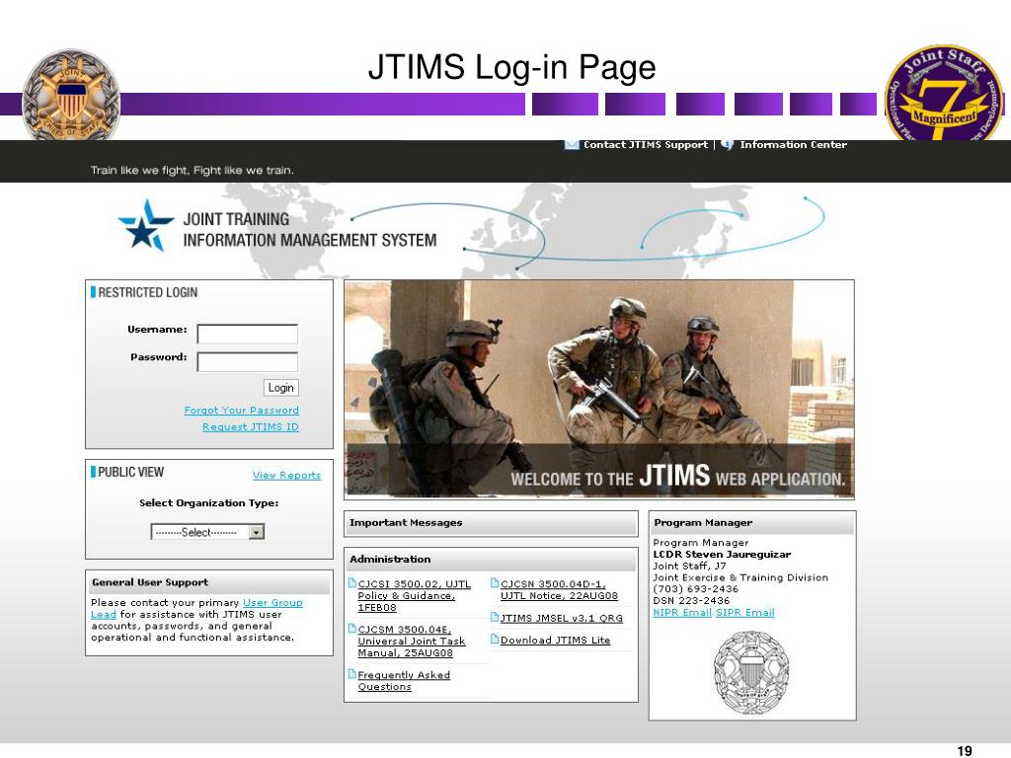Click the Joint Chiefs of Staff seal
Viewport: 1011px width, 758px height.
click(71, 96)
